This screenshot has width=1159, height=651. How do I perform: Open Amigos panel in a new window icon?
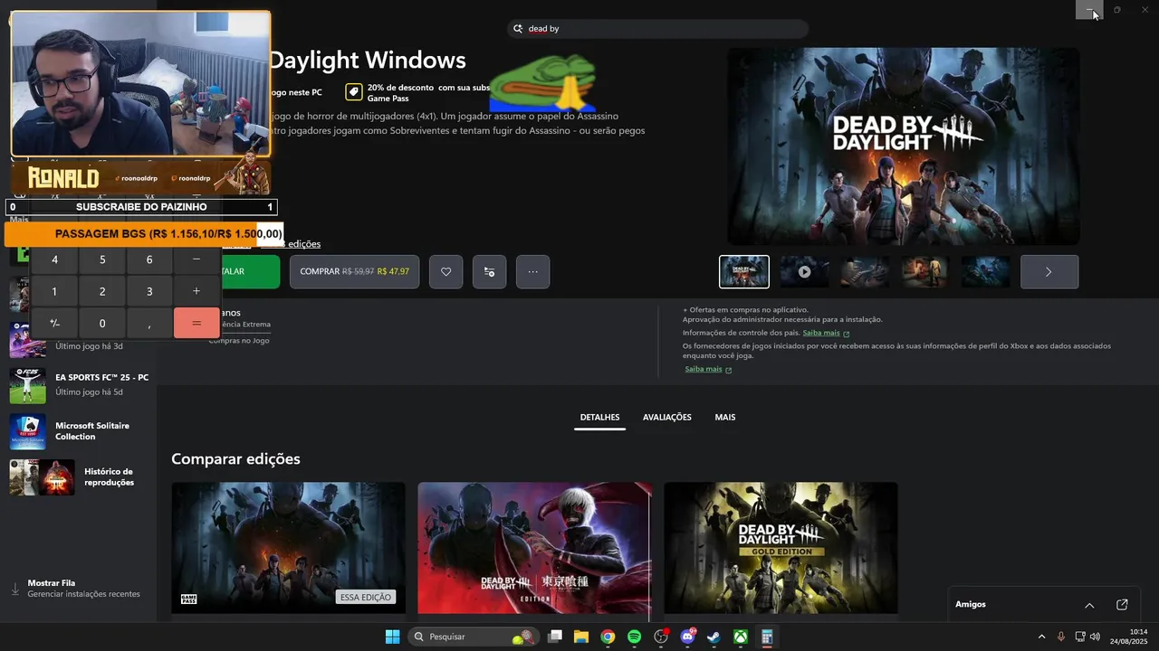coord(1122,604)
